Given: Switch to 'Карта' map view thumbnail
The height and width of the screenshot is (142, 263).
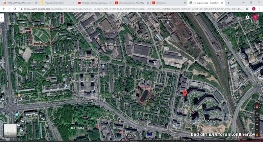Looking at the screenshot, I should click(10, 131).
